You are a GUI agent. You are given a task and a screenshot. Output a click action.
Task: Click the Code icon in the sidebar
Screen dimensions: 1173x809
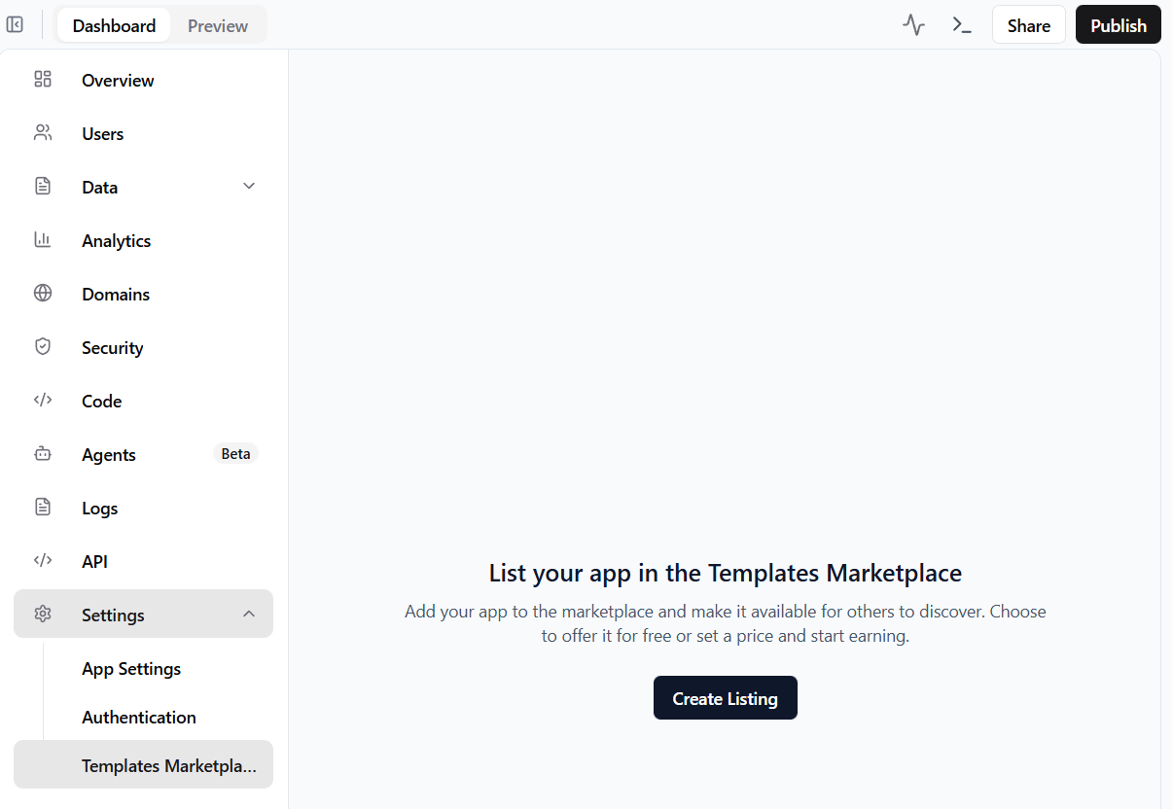click(x=43, y=401)
